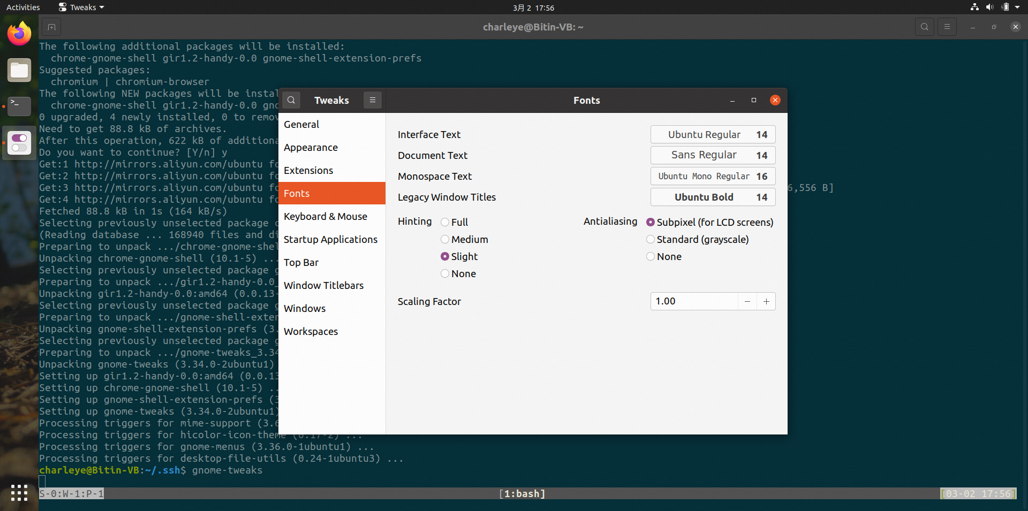Click the Scaling Factor value field
This screenshot has width=1028, height=511.
693,301
